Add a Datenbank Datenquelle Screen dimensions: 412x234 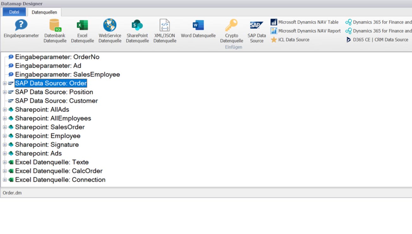coord(55,31)
